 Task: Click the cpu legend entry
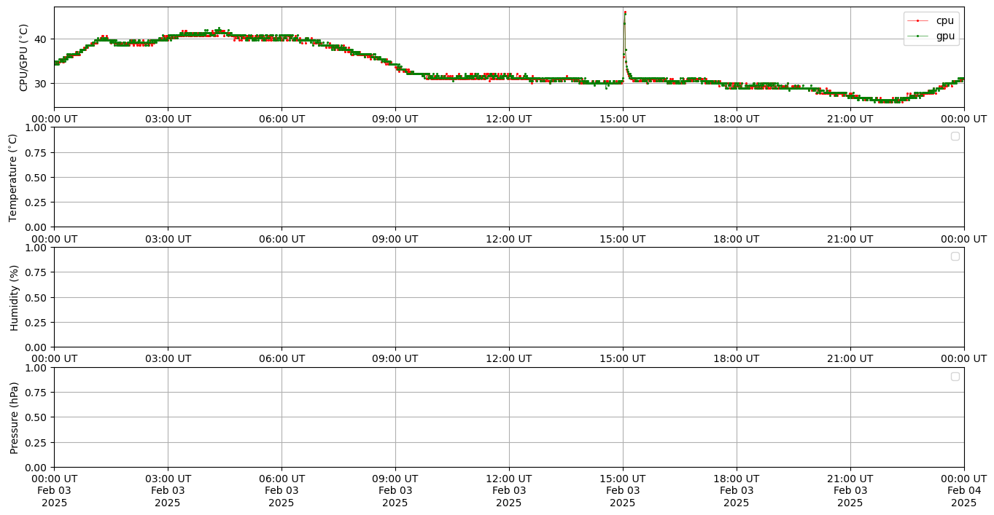click(x=931, y=20)
